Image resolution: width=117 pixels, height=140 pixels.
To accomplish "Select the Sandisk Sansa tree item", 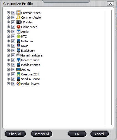I will (x=30, y=79).
